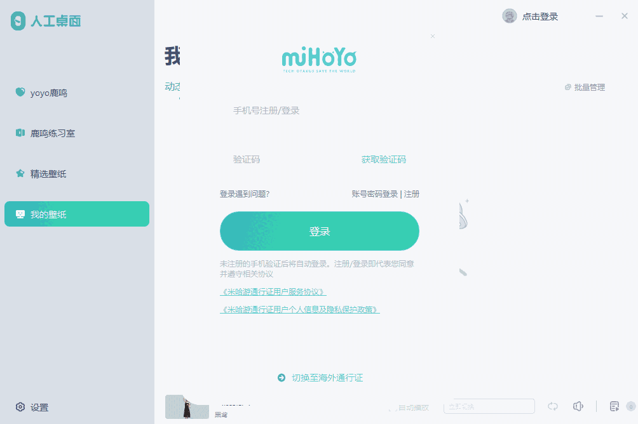
Task: Focus the 手机号注册/登录 phone field
Action: tap(320, 110)
